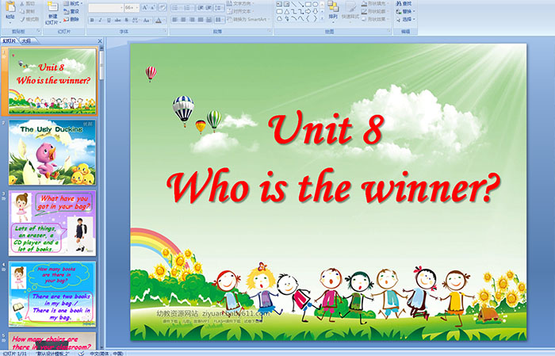
Task: Click the Copy icon in clipboard group
Action: [22, 11]
